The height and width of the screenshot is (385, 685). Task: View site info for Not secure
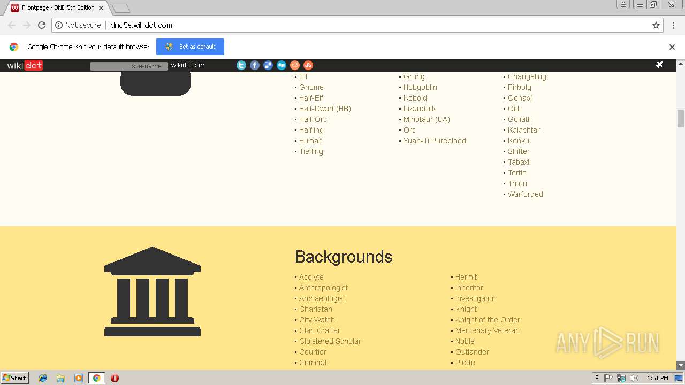tap(78, 25)
